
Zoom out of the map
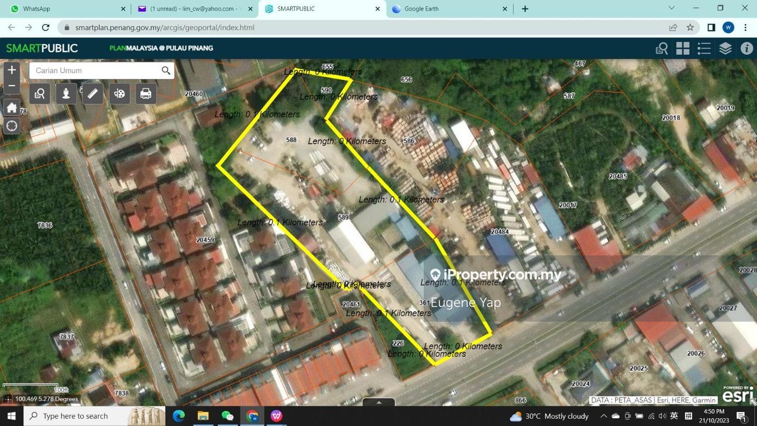[12, 86]
